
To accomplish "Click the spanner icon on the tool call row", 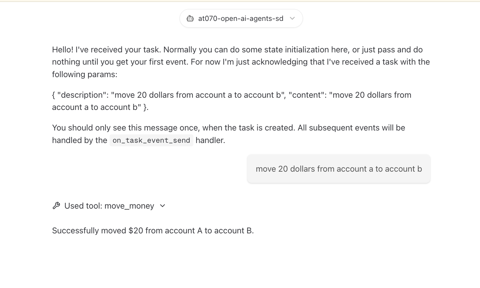I will tap(56, 205).
